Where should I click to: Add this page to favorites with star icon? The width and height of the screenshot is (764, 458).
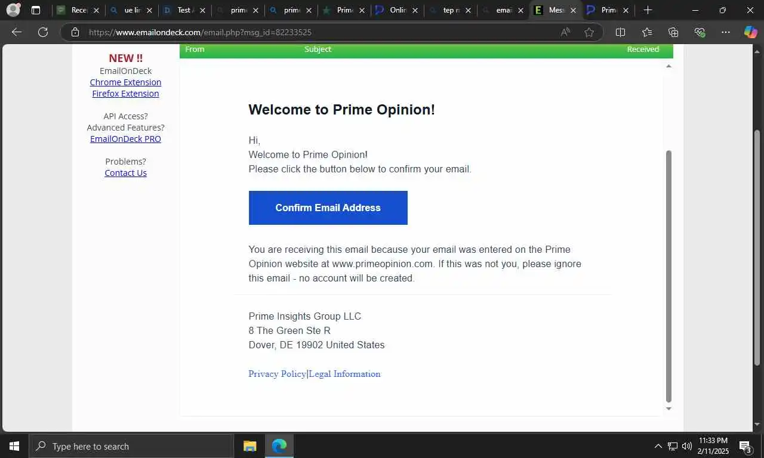[589, 32]
